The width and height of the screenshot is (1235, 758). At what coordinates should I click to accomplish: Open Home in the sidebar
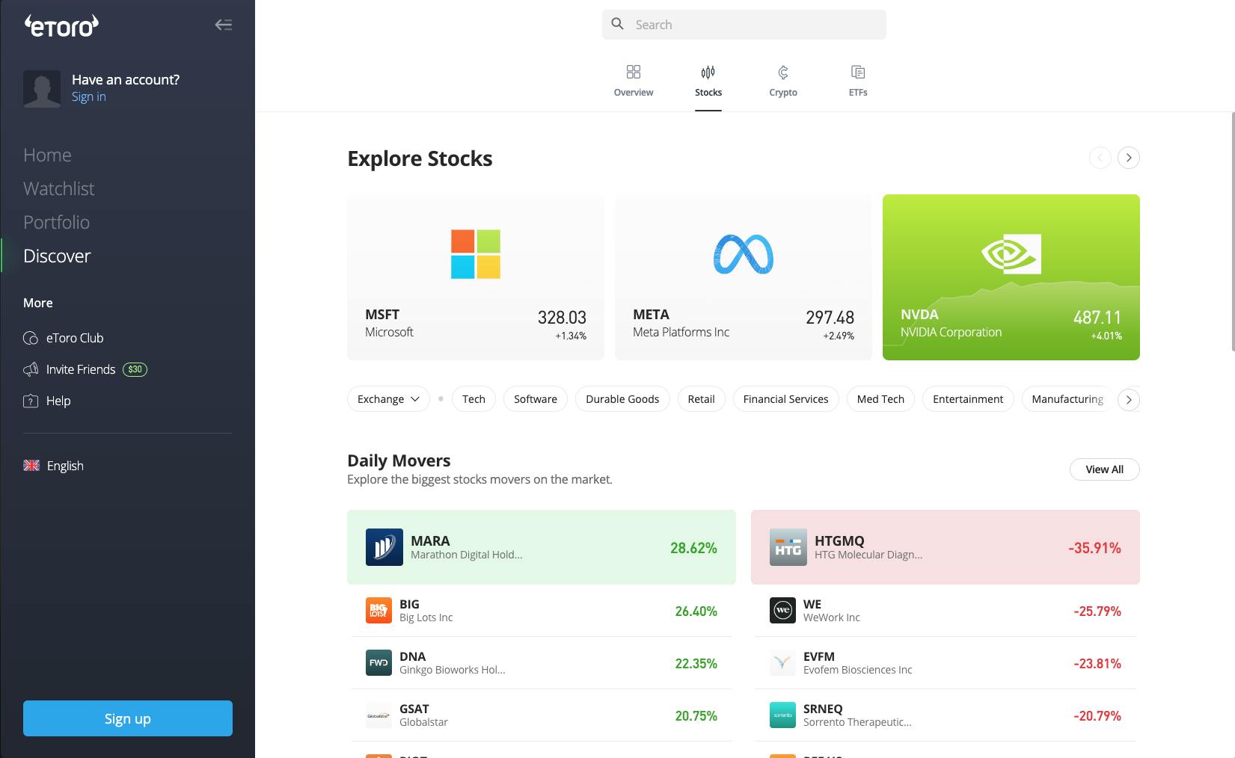click(x=47, y=155)
